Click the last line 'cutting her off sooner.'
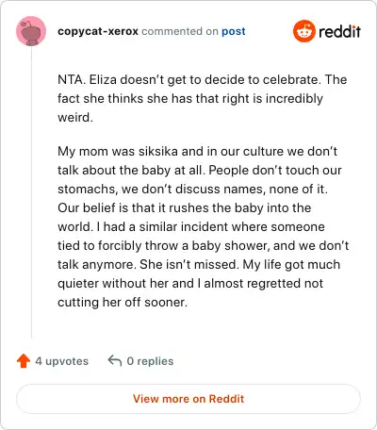 [x=123, y=303]
